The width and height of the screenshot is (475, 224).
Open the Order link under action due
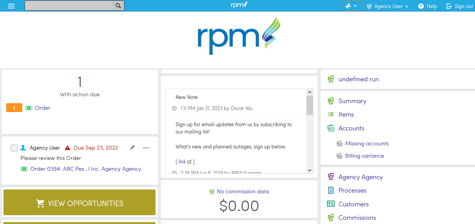coord(43,108)
